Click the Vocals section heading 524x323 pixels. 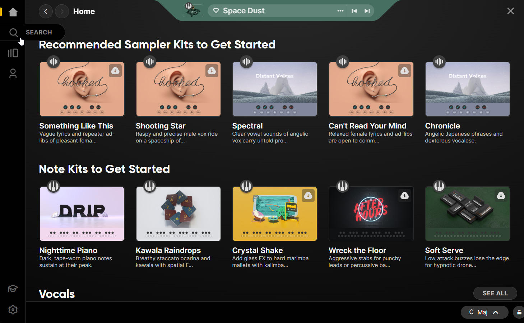(x=57, y=294)
